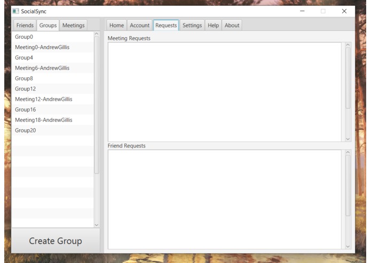The image size is (371, 263).
Task: Minimize the SocialSync window
Action: (302, 11)
